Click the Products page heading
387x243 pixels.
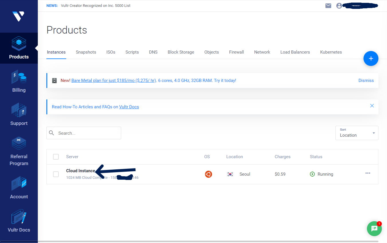click(67, 30)
